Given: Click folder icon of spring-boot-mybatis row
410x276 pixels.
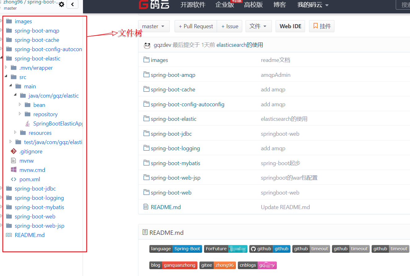Looking at the screenshot, I should click(x=146, y=163).
